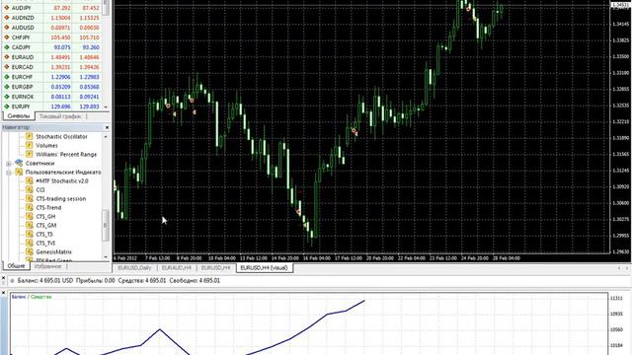Screen dimensions: 632x355
Task: Select the CTS_TVI indicator row
Action: point(45,244)
